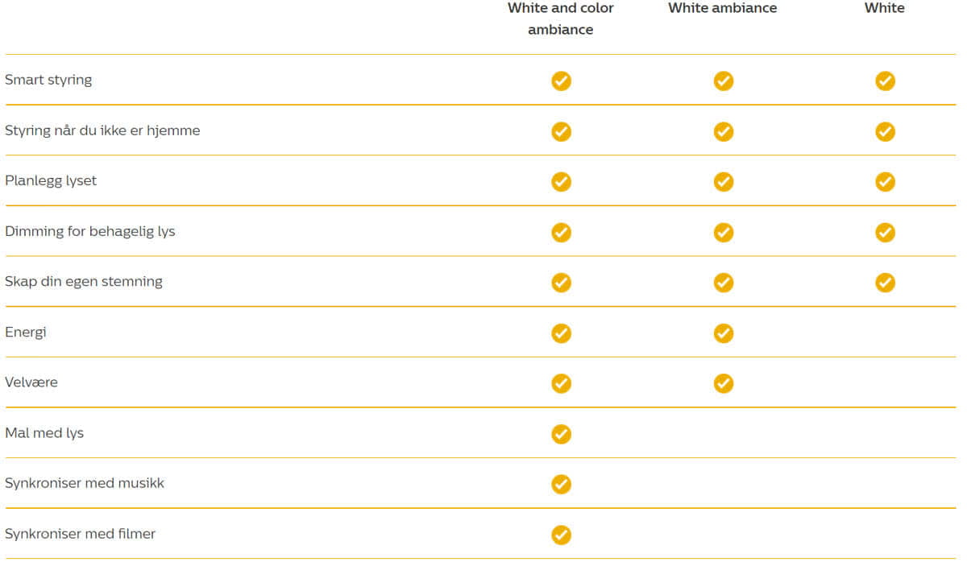The image size is (967, 562).
Task: Click Velvære checkmark under White ambiance
Action: (723, 383)
